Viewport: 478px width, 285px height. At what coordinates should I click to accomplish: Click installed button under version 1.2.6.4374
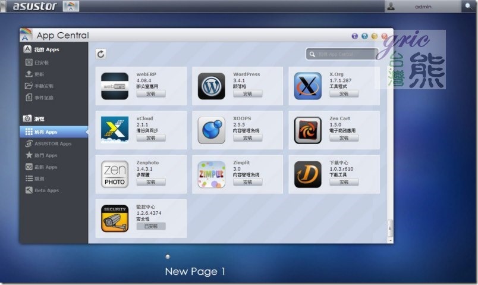[151, 227]
